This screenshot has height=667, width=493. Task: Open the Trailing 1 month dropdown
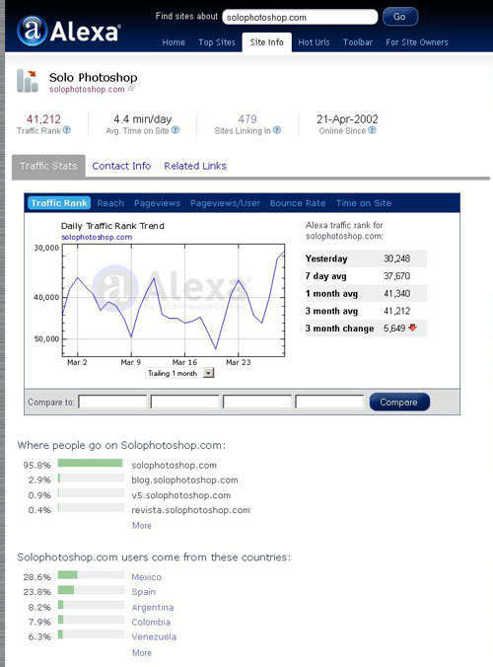(x=179, y=373)
